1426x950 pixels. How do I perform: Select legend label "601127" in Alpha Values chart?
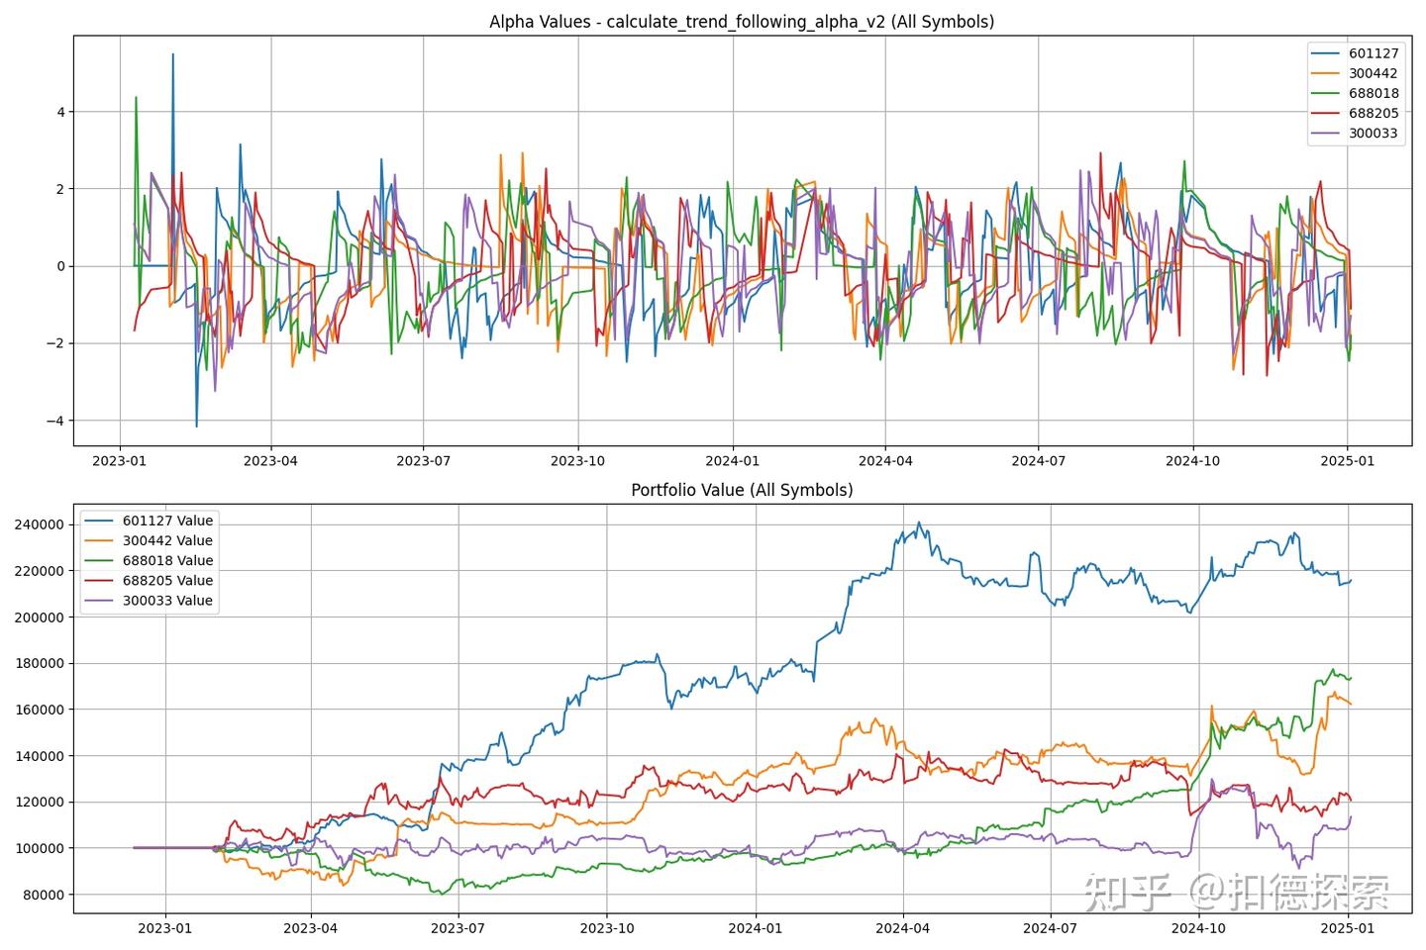[1374, 53]
